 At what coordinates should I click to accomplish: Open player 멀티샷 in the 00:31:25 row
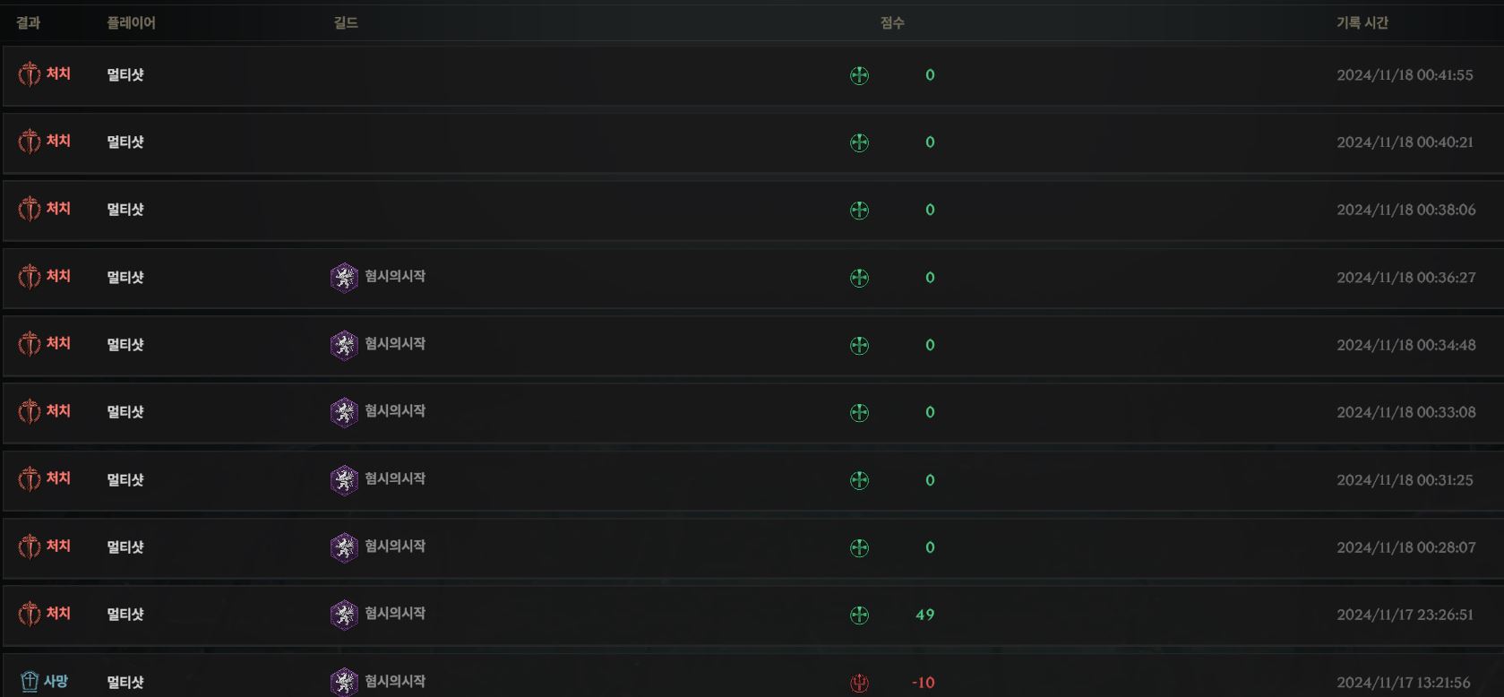(125, 479)
